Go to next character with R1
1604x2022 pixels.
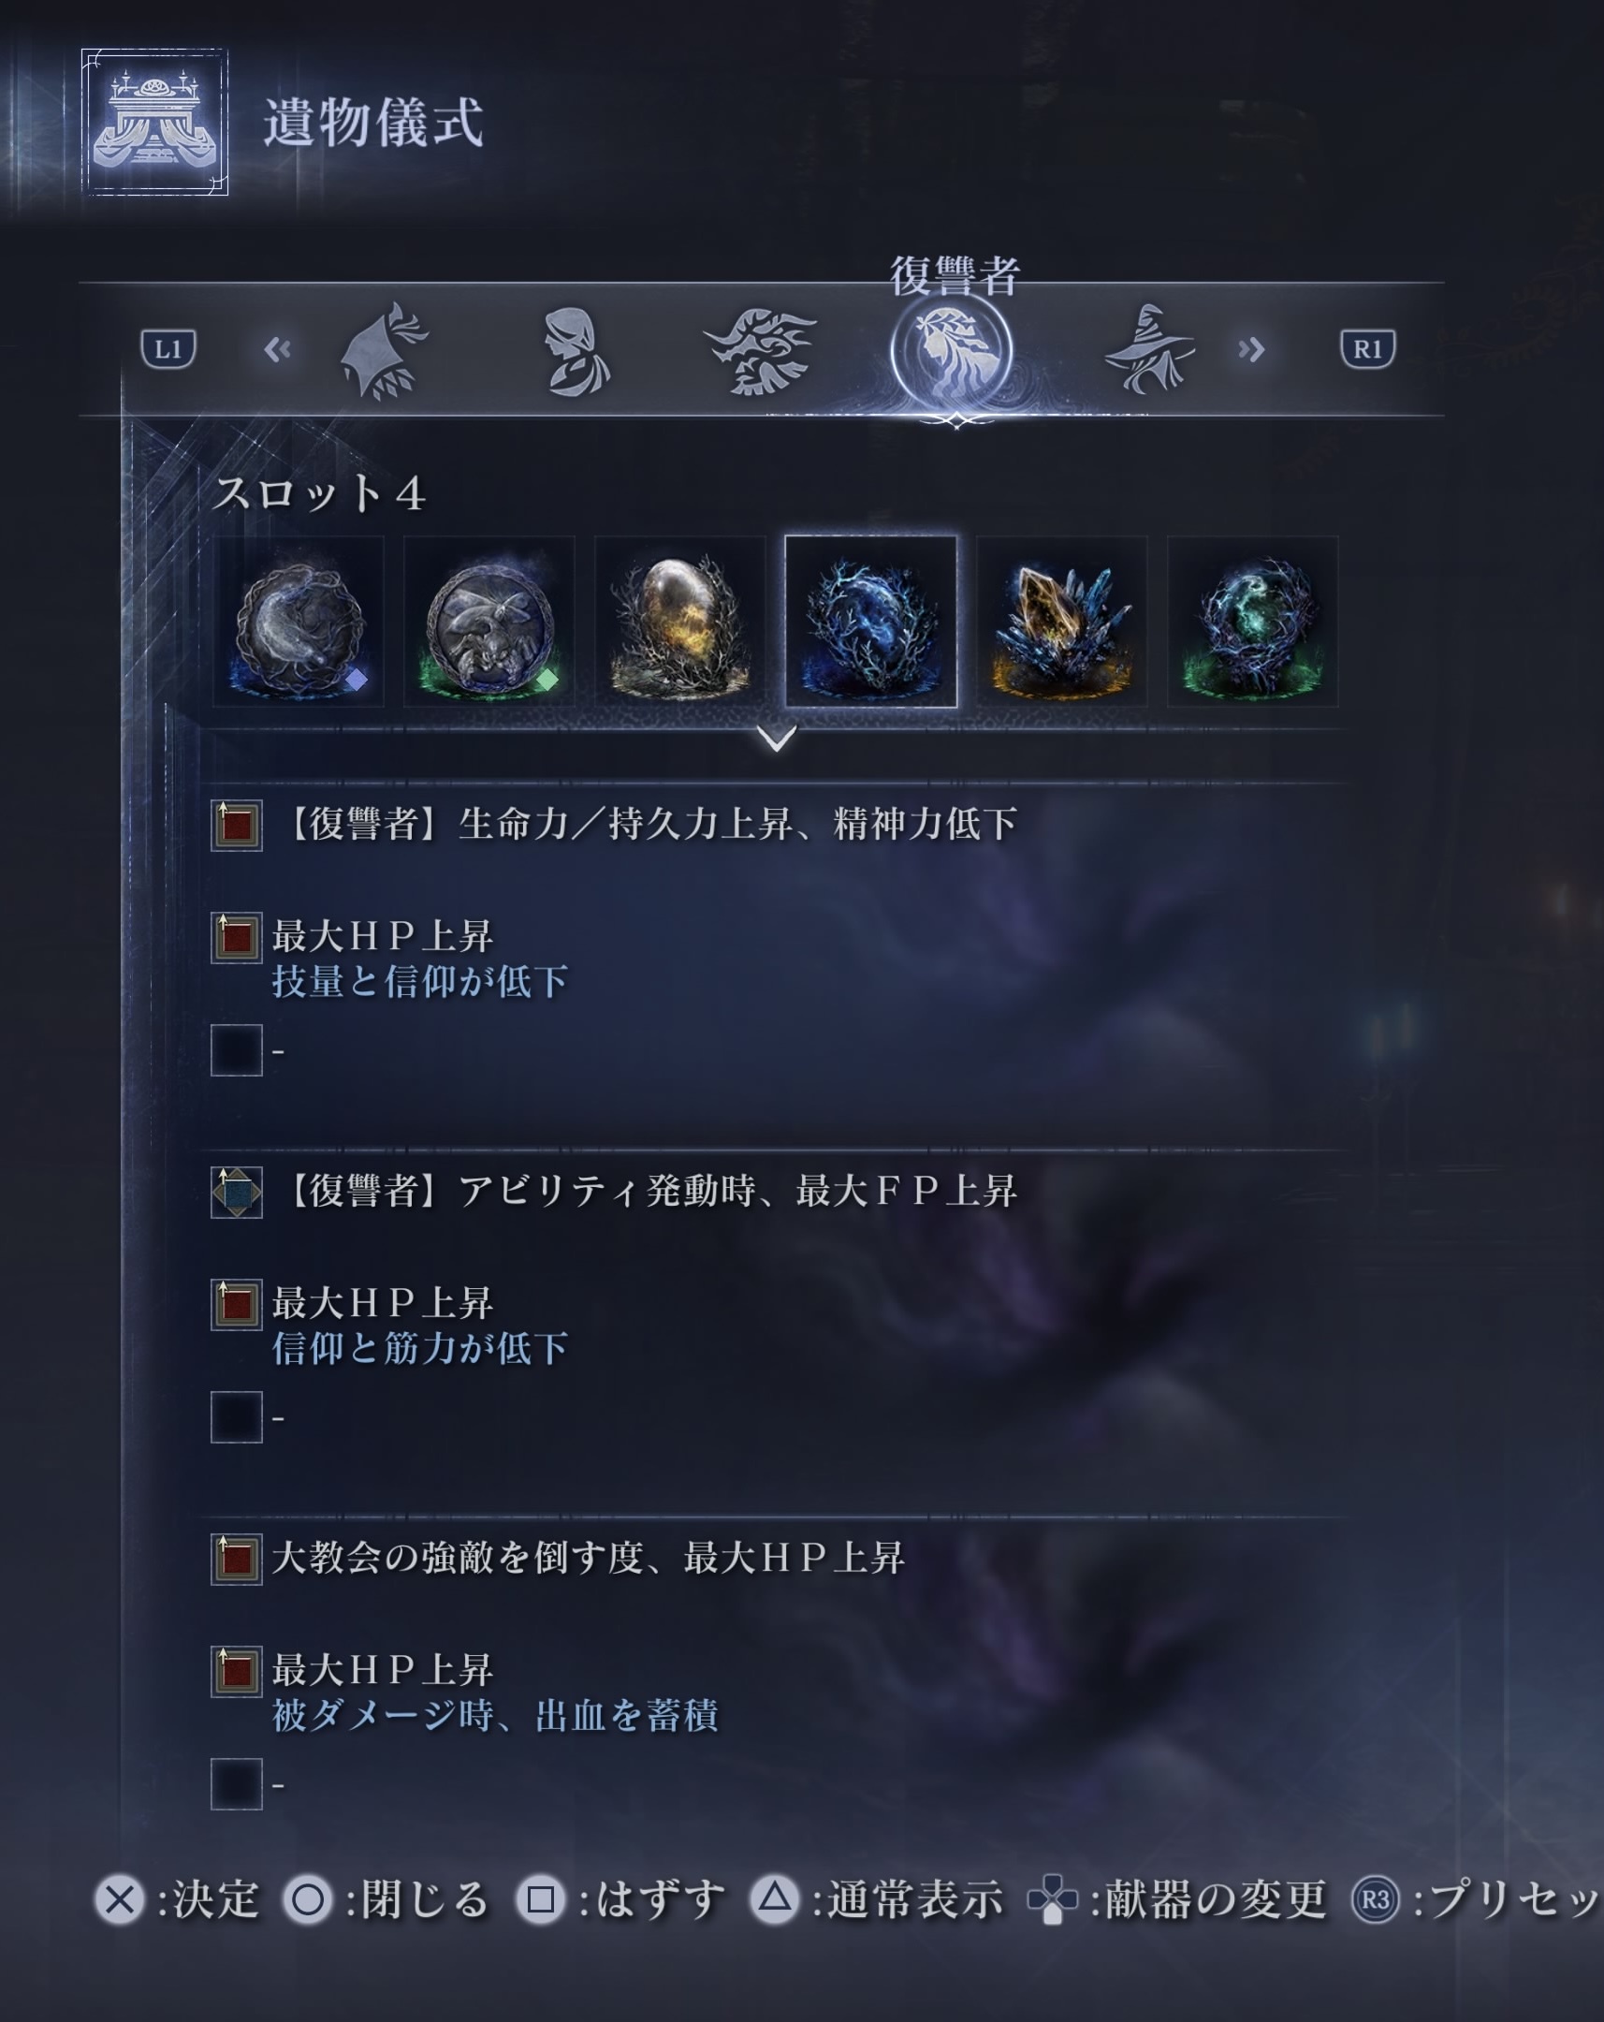[1368, 349]
